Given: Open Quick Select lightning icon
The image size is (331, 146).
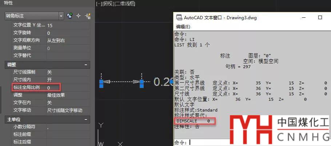Looking at the screenshot, I should pos(88,16).
